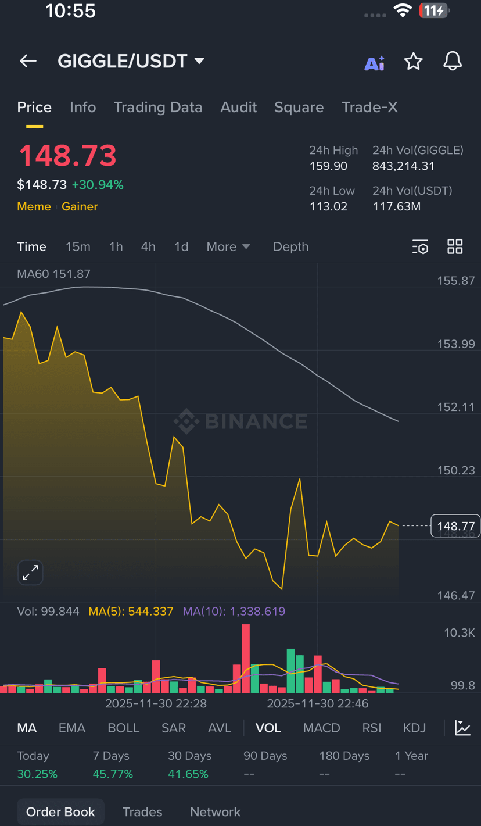This screenshot has width=481, height=826.
Task: Favorite GIGGLE/USDT with the star icon
Action: 413,61
